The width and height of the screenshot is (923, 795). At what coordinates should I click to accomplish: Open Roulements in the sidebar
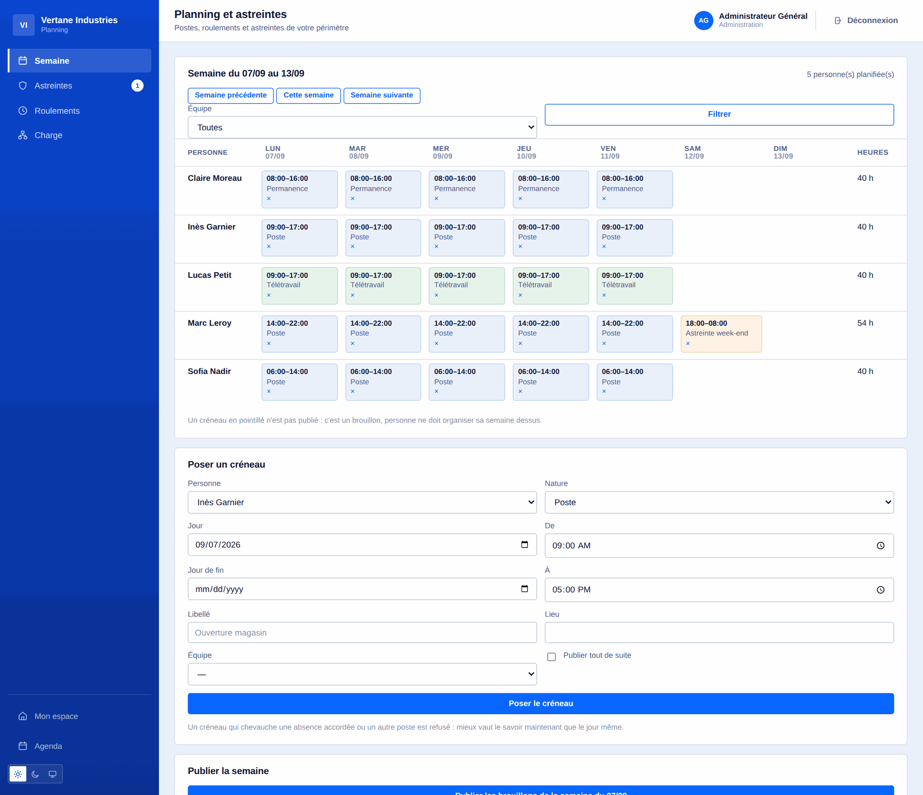coord(80,111)
